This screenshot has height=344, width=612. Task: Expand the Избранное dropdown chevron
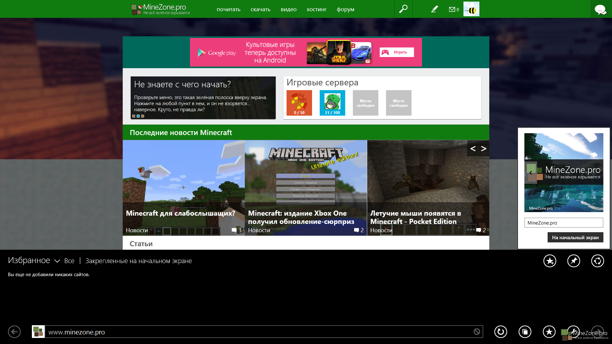(57, 261)
